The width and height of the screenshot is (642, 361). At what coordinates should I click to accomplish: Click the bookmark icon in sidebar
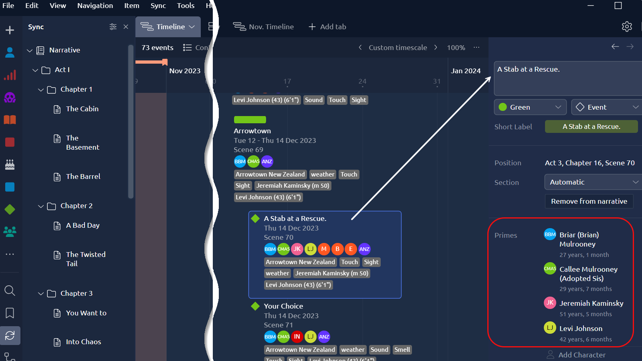click(x=10, y=313)
